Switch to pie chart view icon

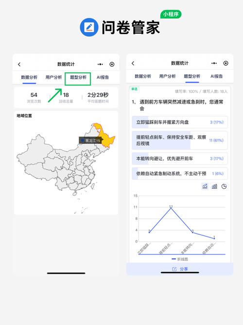[224, 186]
